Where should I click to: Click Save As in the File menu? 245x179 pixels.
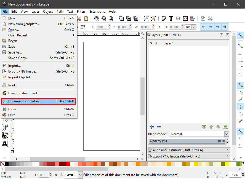click(x=15, y=52)
